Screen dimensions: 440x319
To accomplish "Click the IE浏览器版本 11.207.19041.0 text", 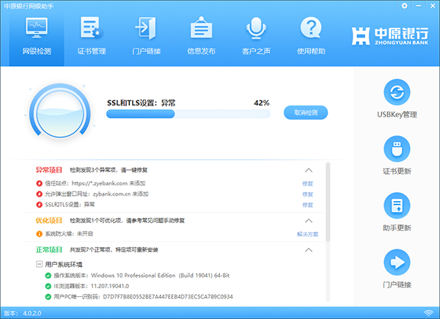I will pos(91,286).
